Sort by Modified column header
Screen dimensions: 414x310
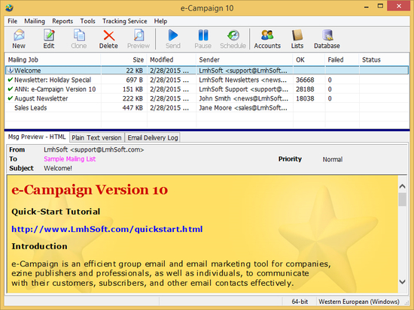point(172,60)
